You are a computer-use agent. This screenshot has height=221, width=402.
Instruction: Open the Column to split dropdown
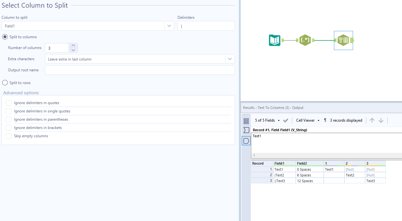[x=169, y=26]
